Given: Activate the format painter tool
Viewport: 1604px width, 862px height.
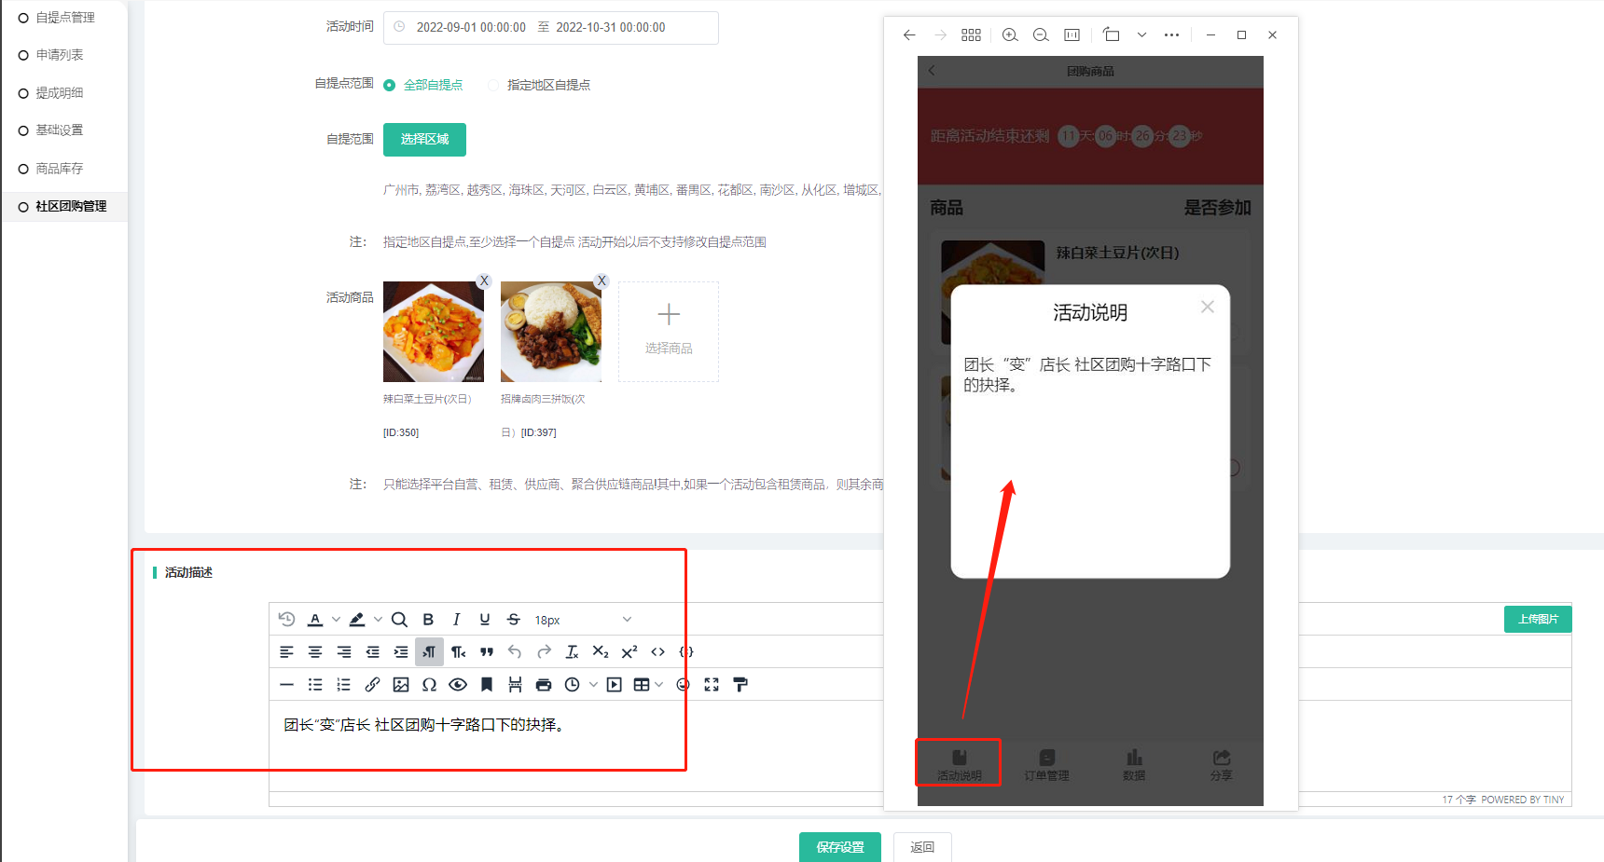Looking at the screenshot, I should [x=740, y=685].
